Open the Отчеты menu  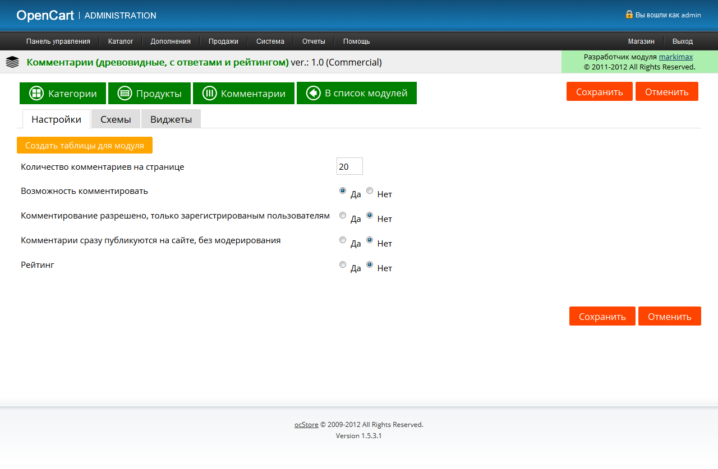[x=314, y=41]
